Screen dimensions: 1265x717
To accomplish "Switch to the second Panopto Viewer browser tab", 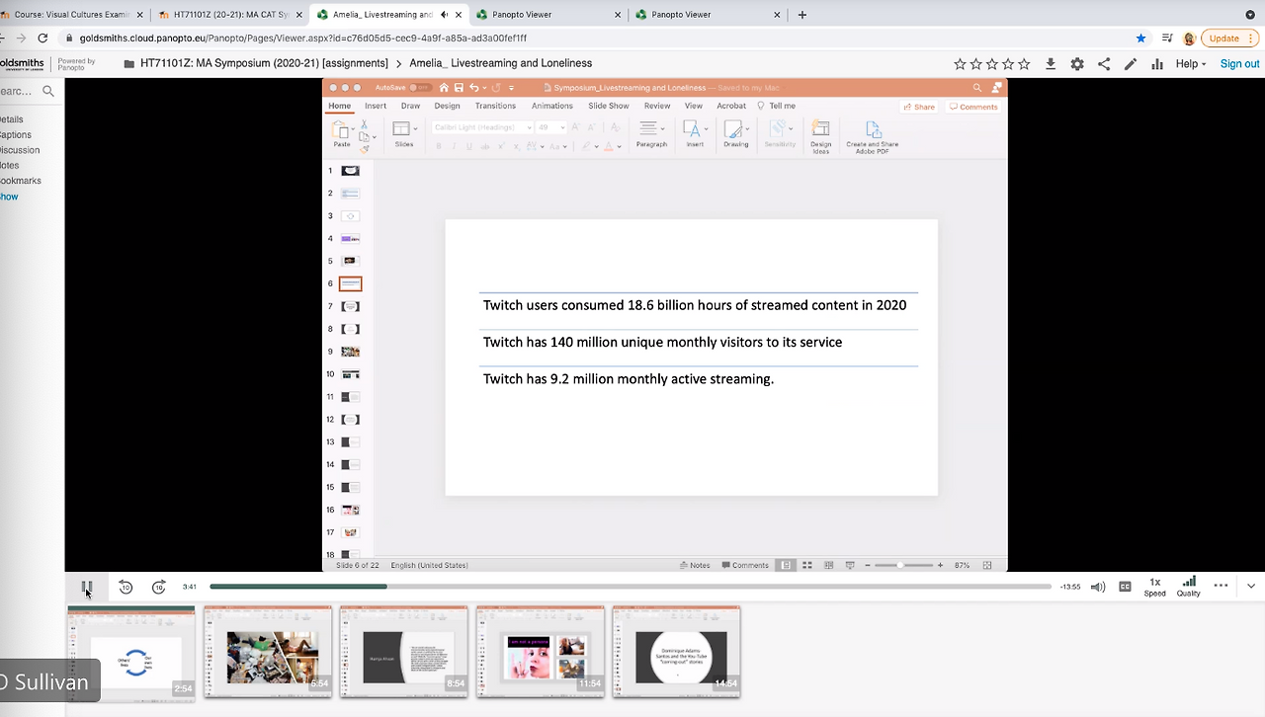I will coord(708,15).
